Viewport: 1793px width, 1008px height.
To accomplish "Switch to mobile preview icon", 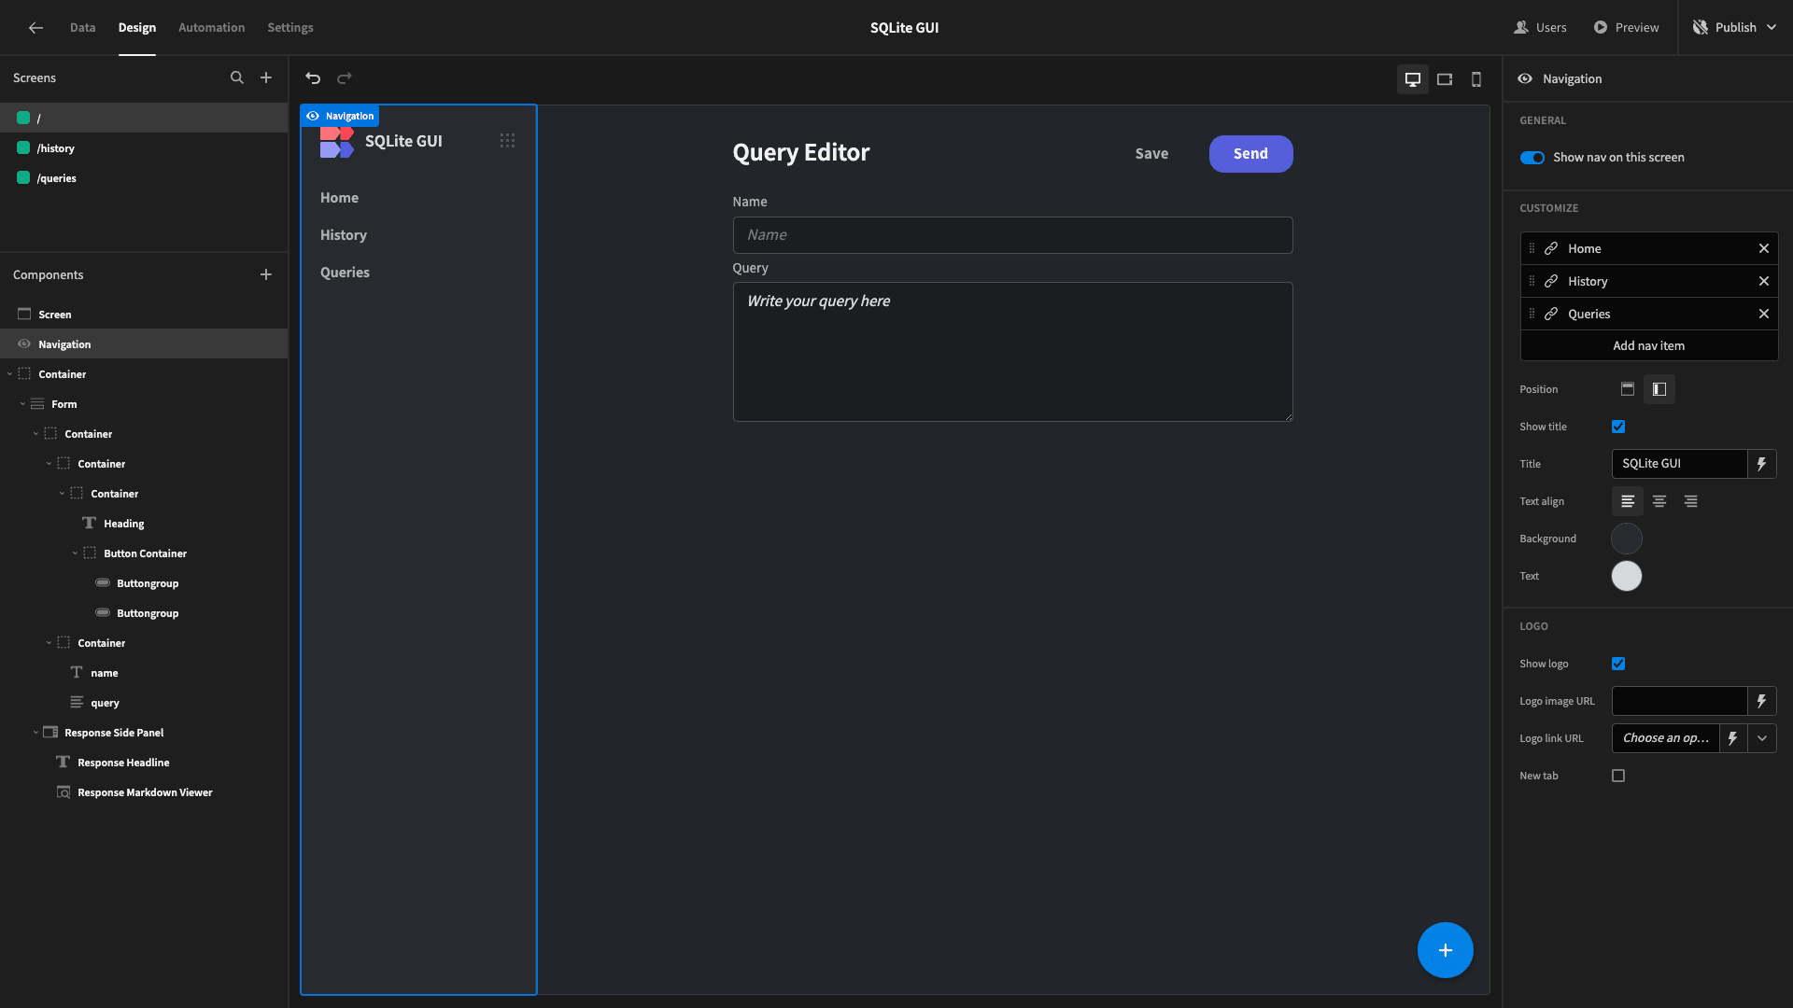I will point(1476,79).
